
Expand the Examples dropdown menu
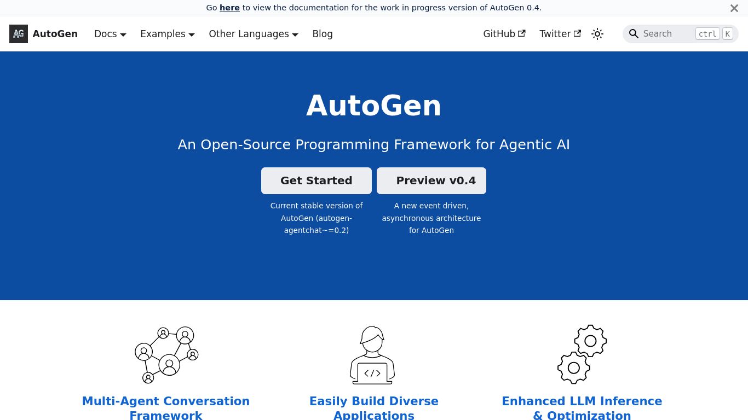(168, 34)
